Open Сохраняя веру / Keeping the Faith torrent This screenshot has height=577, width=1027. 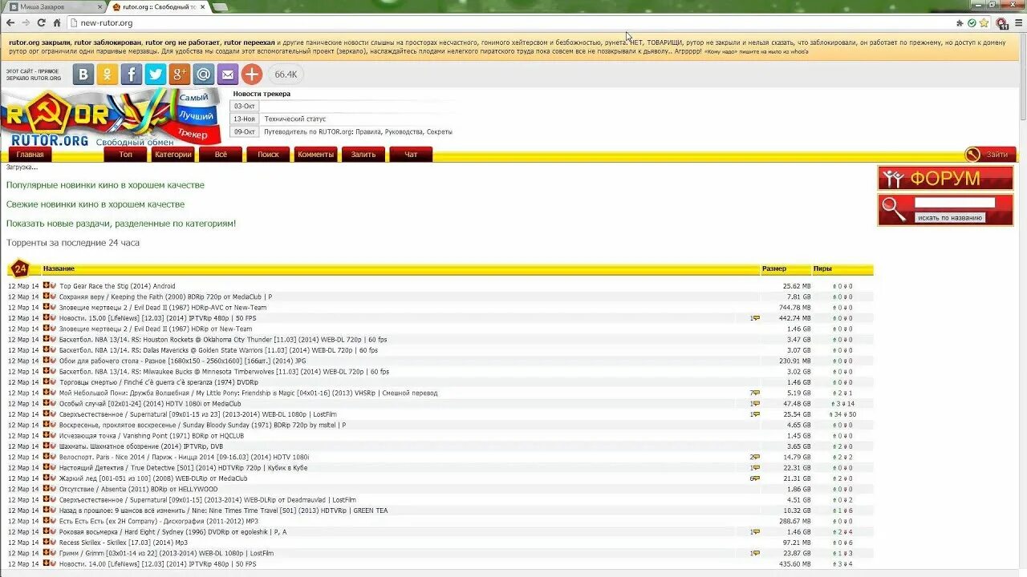tap(165, 297)
